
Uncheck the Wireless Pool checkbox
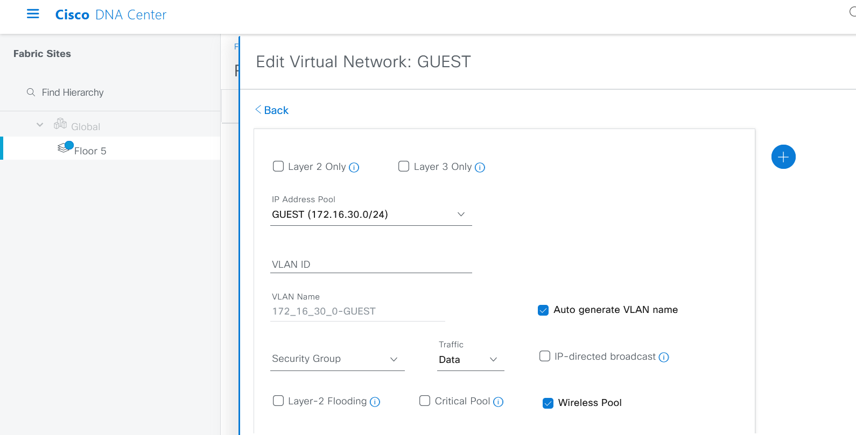(548, 403)
